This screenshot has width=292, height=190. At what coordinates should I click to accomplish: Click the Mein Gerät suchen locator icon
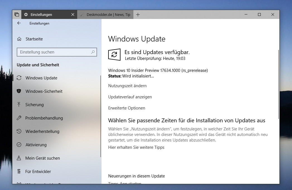pyautogui.click(x=19, y=158)
